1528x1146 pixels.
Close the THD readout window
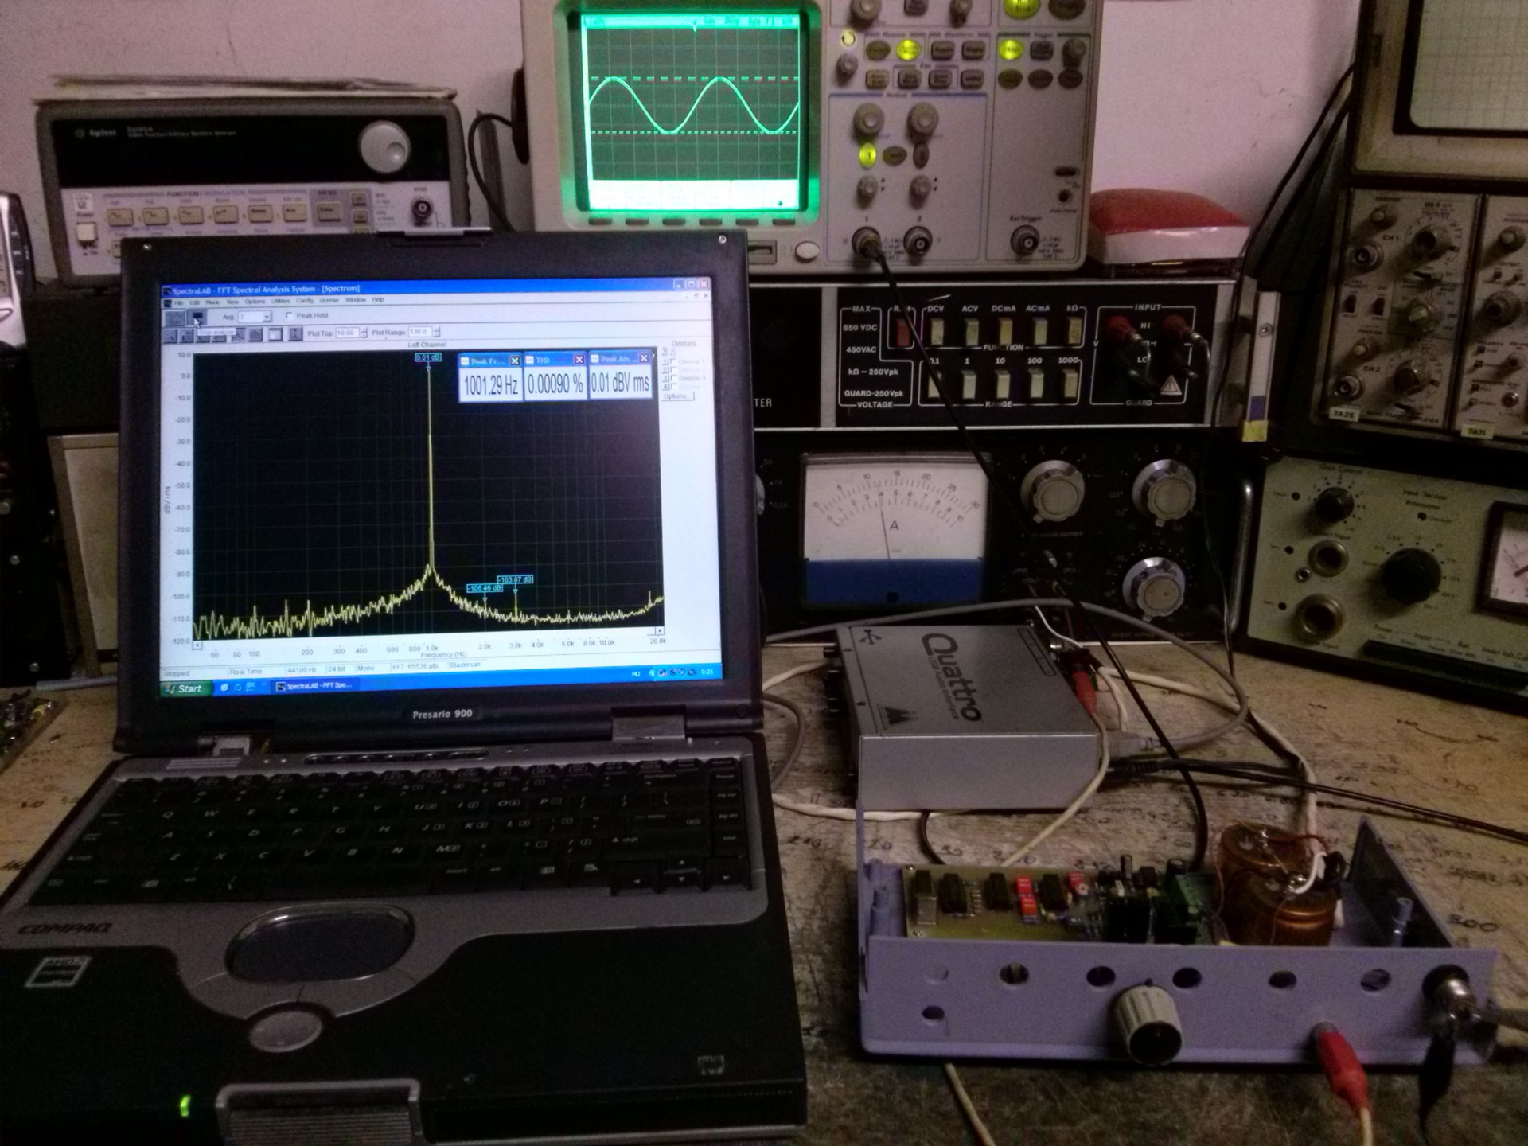point(579,360)
